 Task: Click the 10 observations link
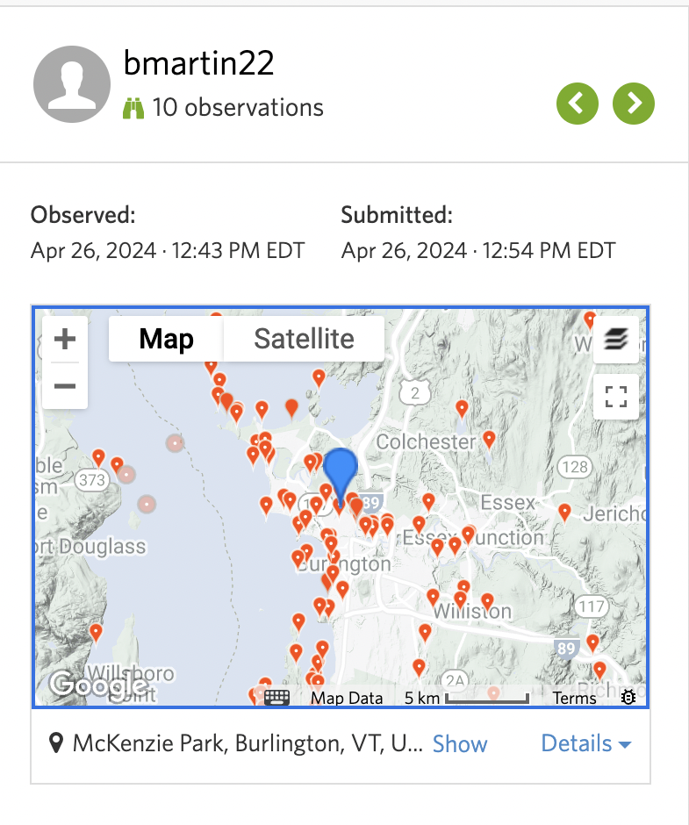point(237,108)
